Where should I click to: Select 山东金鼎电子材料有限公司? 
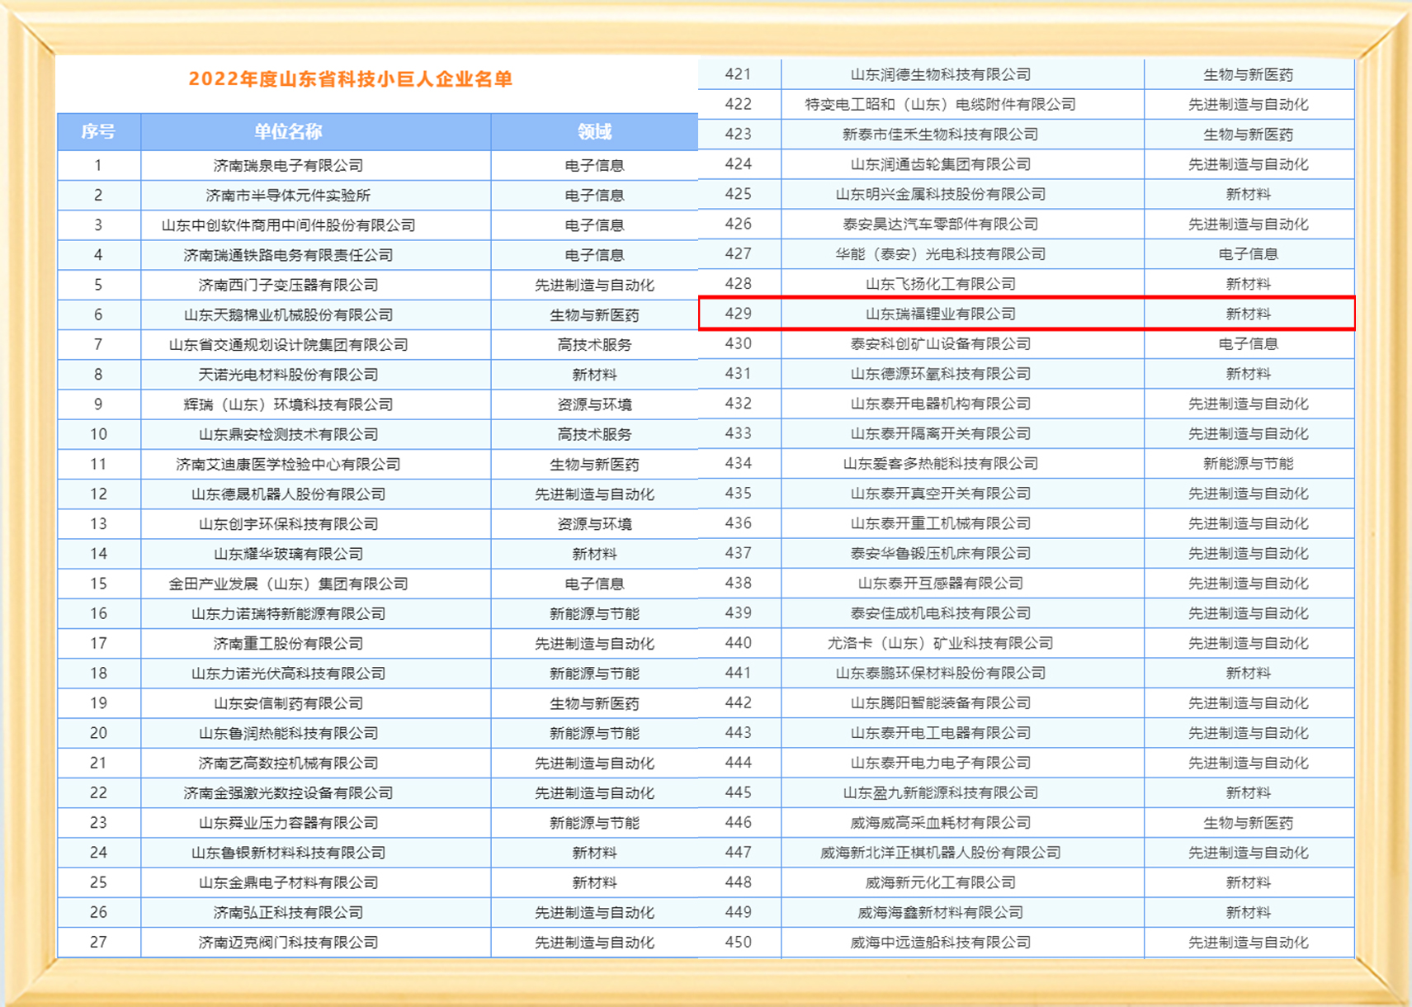[288, 882]
